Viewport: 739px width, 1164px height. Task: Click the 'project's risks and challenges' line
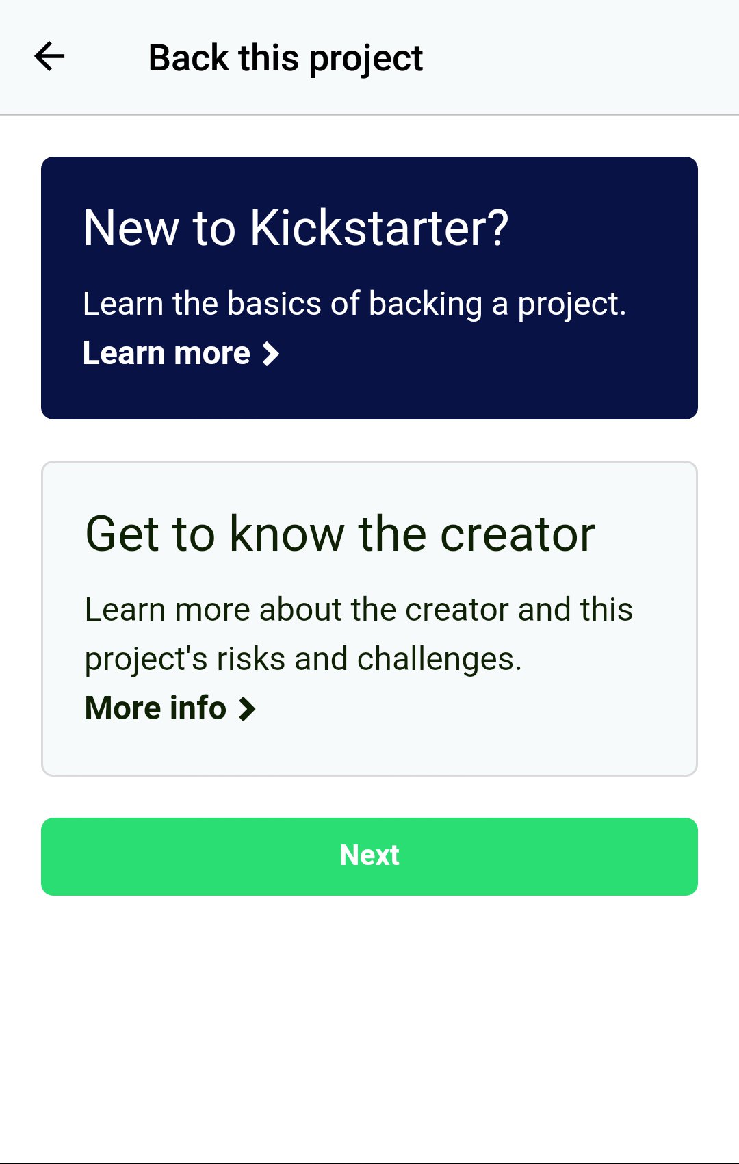tap(303, 658)
